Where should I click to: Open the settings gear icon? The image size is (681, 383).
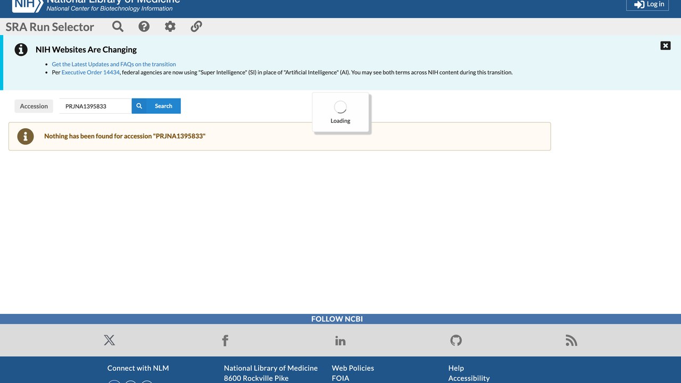tap(170, 27)
